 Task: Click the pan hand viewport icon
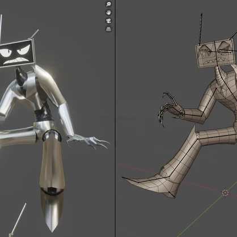coord(108,12)
